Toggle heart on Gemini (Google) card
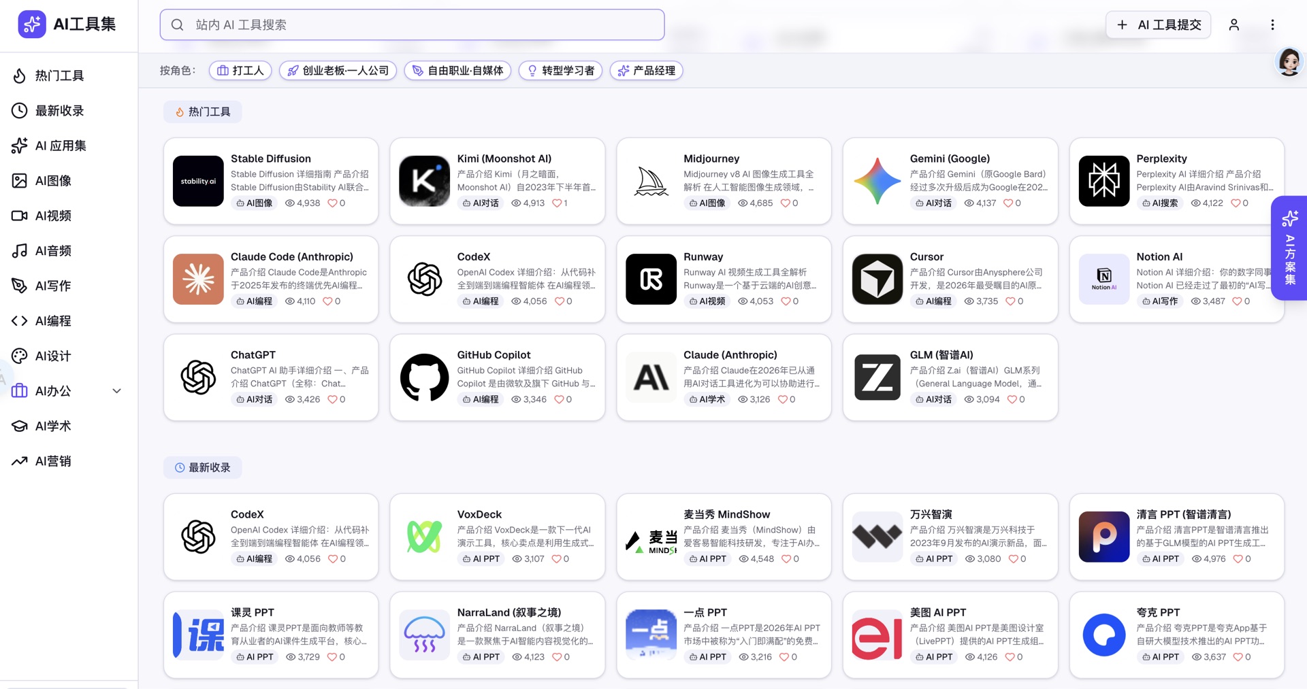The height and width of the screenshot is (689, 1307). pos(1008,203)
